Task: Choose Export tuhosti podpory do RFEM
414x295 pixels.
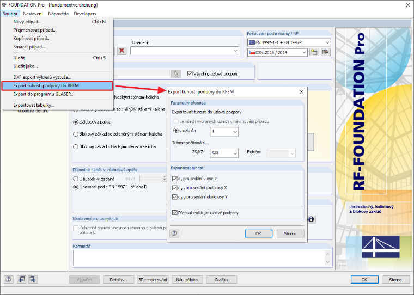Action: coord(57,86)
